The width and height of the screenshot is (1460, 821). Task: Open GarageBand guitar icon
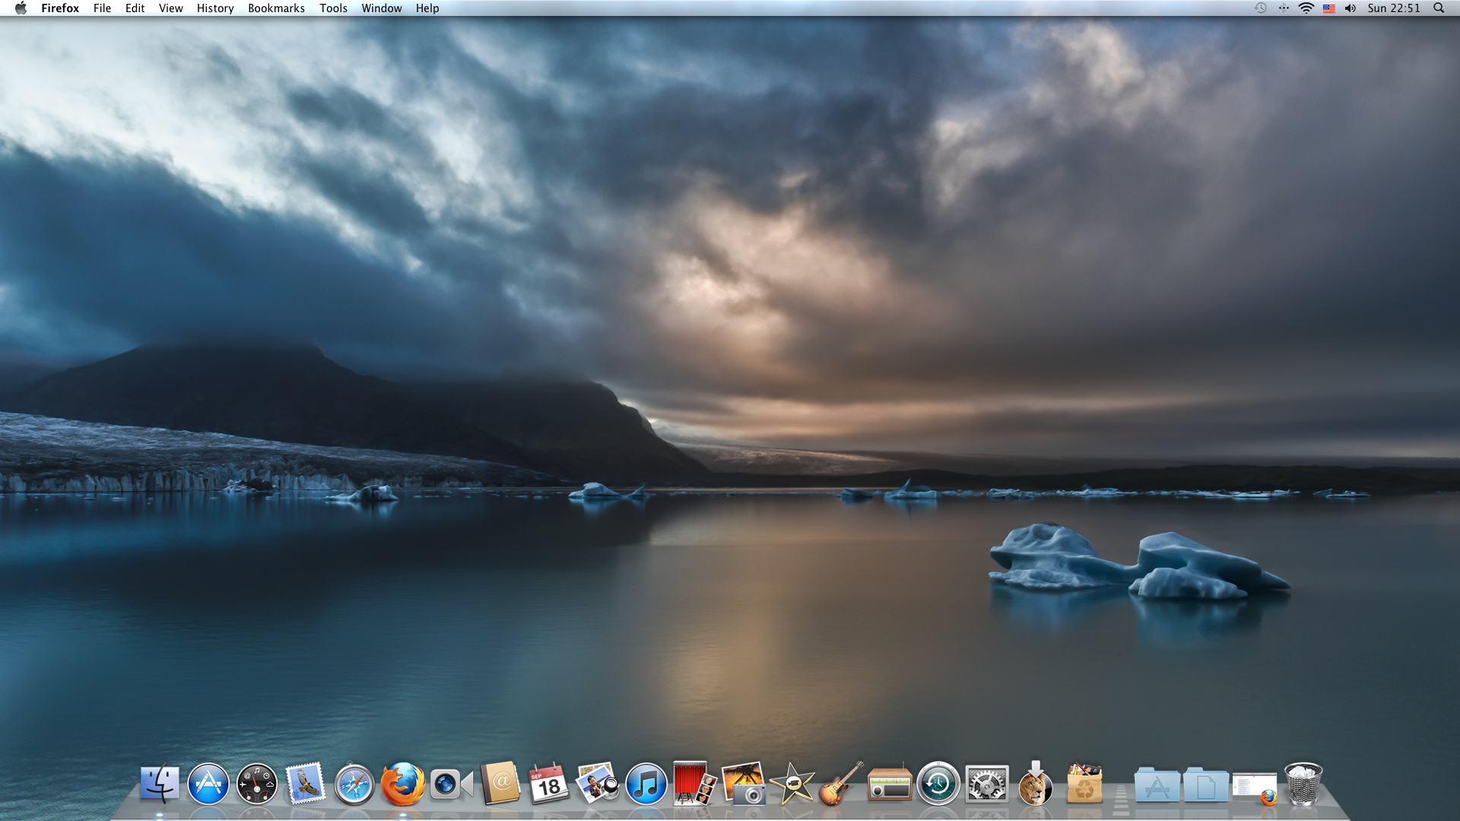tap(841, 784)
